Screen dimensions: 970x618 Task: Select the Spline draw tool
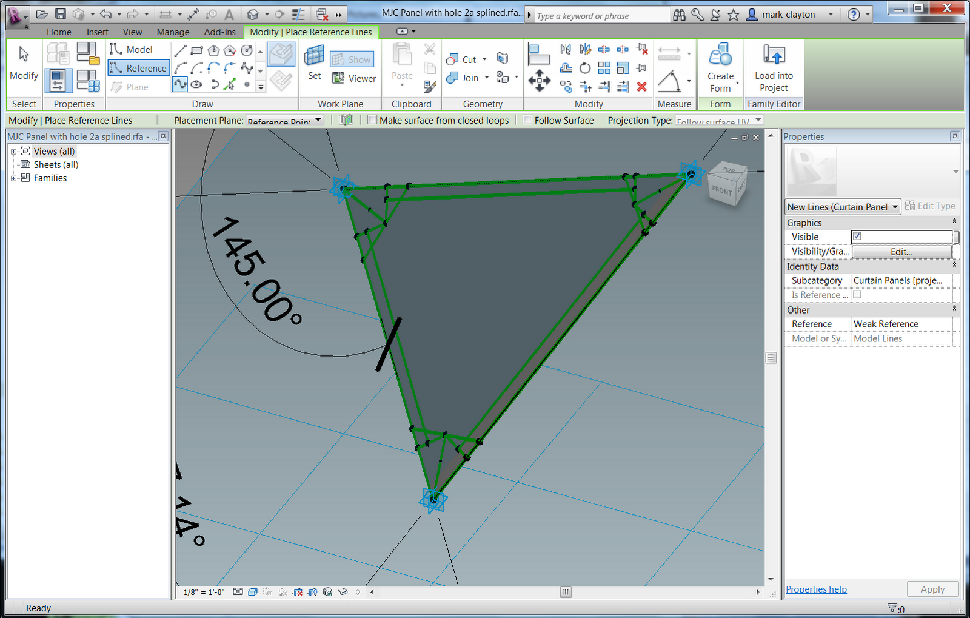180,85
